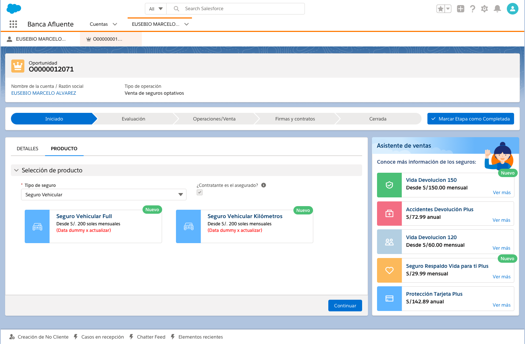525x344 pixels.
Task: Select the Cerrada stage
Action: 378,119
